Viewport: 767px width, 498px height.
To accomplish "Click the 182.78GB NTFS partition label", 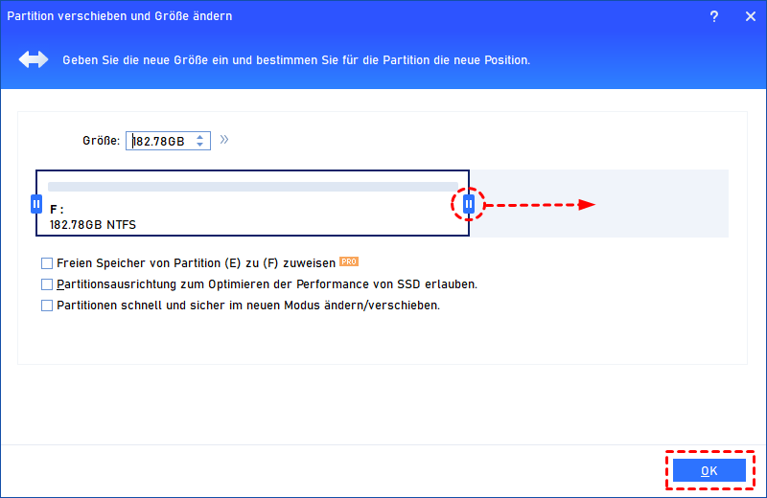I will pyautogui.click(x=93, y=225).
